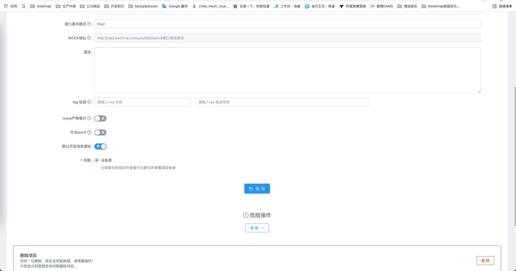
Task: Open the MySql&docker bookmark folder
Action: click(x=143, y=6)
